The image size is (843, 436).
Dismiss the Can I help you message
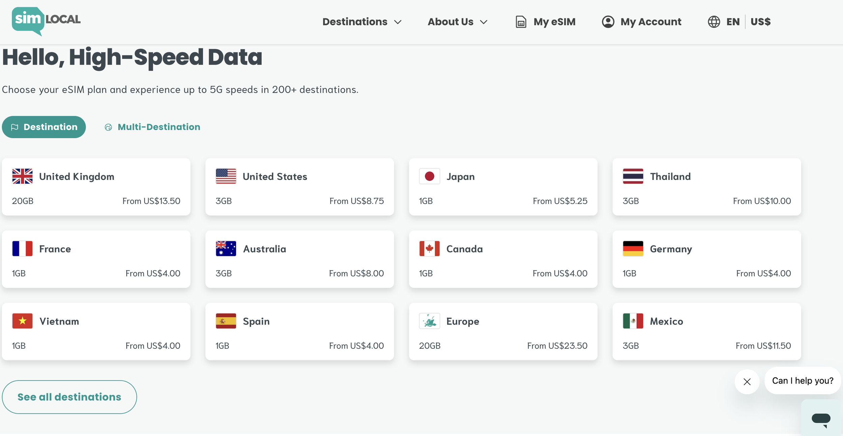pyautogui.click(x=747, y=381)
